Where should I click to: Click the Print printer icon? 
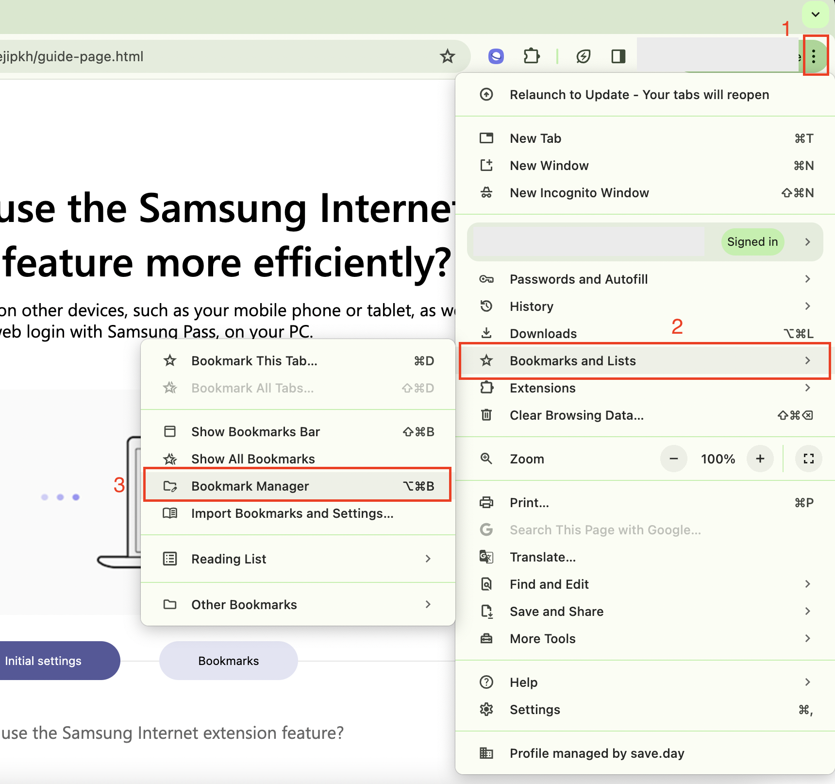pyautogui.click(x=486, y=502)
